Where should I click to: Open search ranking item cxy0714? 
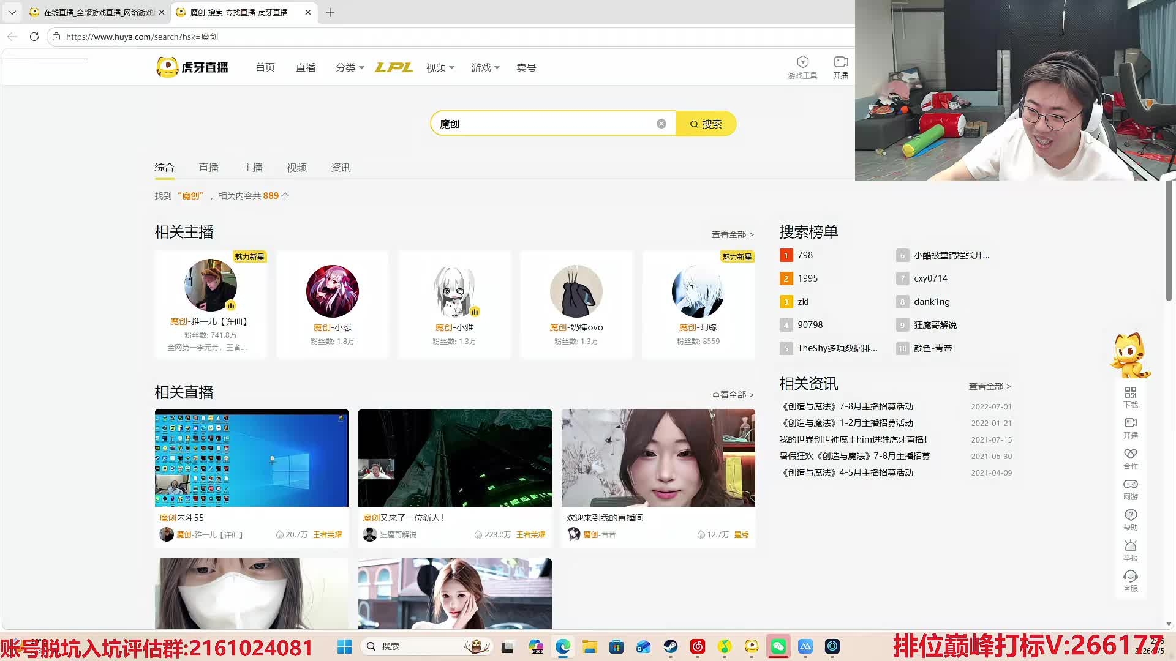click(x=930, y=278)
